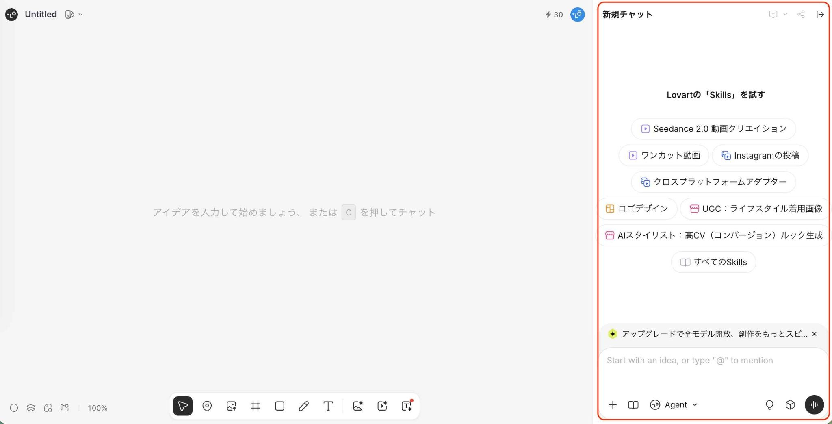Choose the upload image tool
Viewport: 832px width, 424px height.
coord(231,406)
